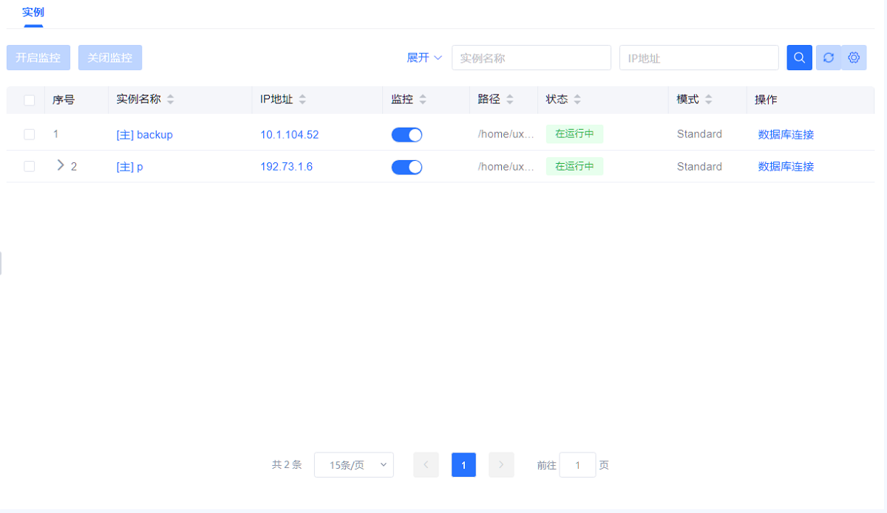Click the refresh icon button

[828, 58]
